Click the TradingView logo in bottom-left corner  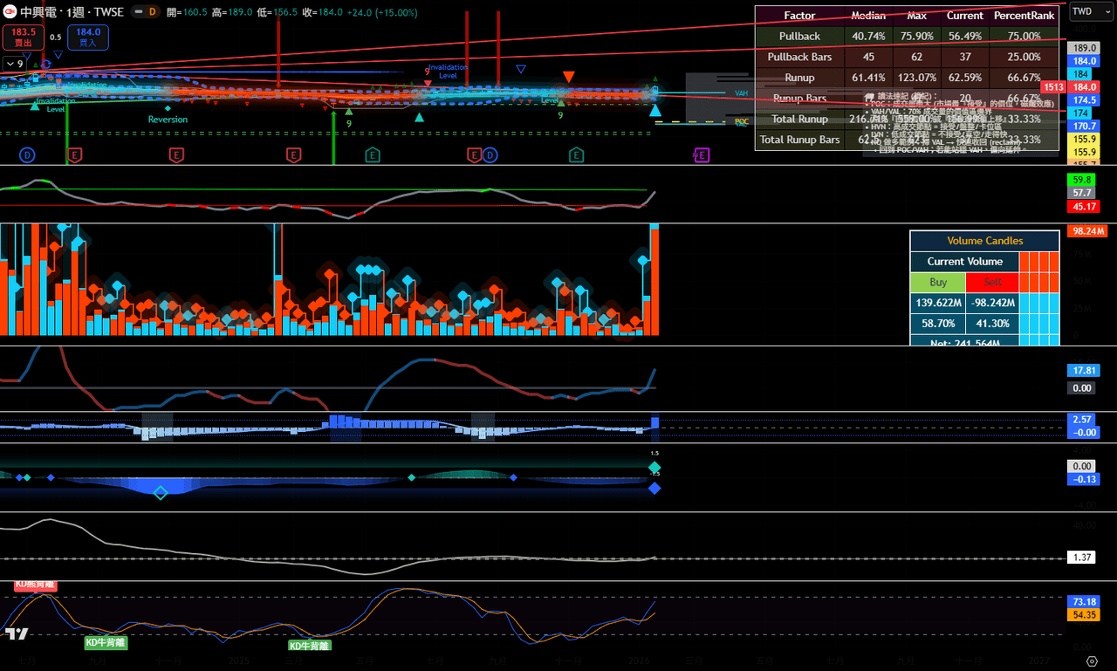[14, 633]
